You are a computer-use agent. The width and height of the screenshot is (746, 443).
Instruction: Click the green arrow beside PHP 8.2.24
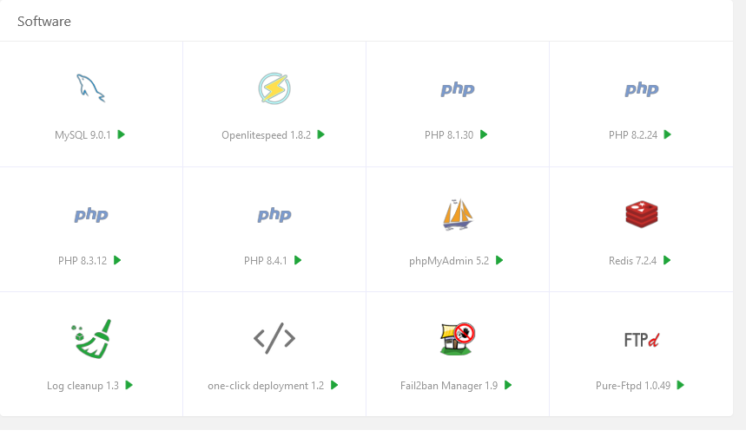(667, 134)
